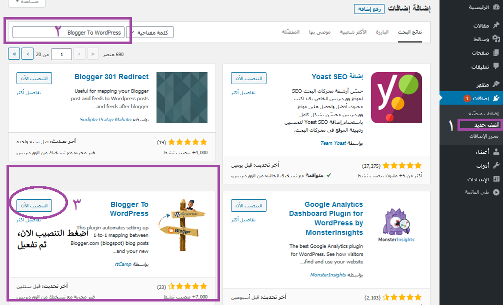Click the first page pagination arrow
This screenshot has height=305, width=503.
click(x=93, y=54)
